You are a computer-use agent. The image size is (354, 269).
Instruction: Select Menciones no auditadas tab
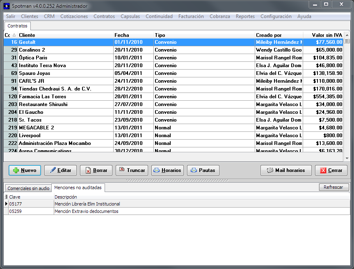pos(78,188)
